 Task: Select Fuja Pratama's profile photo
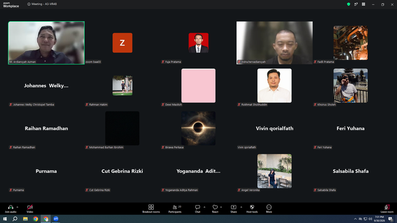click(198, 43)
